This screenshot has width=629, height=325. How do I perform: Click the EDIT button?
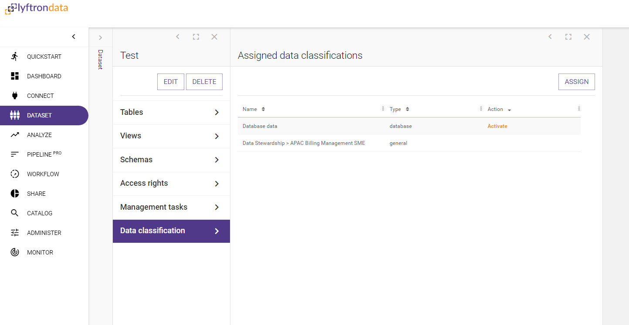pos(171,82)
